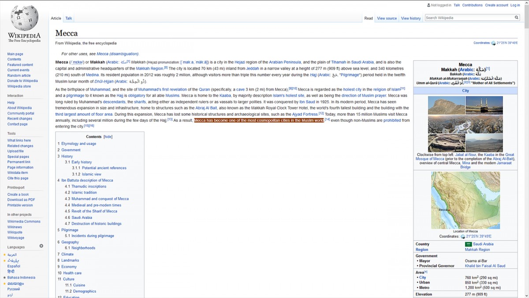The height and width of the screenshot is (298, 529).
Task: Open the Abraj Al Bait link in article
Action: (205, 108)
